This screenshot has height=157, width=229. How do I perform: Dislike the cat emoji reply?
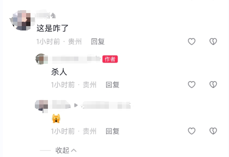pyautogui.click(x=213, y=131)
